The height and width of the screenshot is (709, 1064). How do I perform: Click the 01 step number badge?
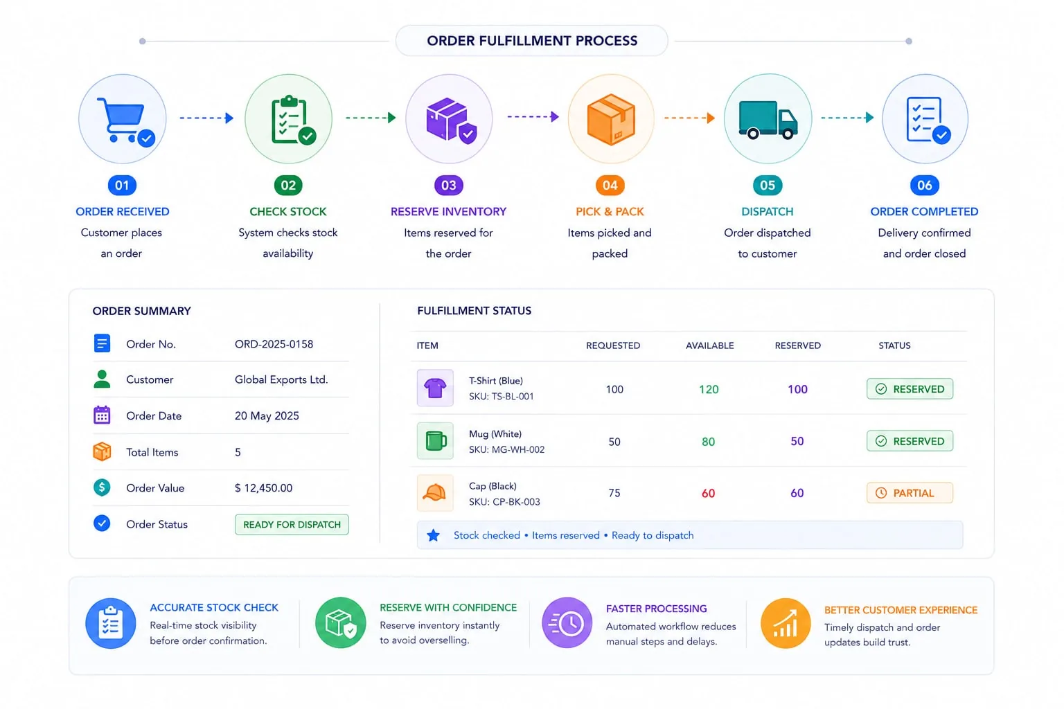(x=123, y=186)
